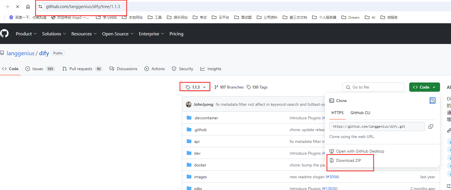Open the .devcontainer folder
451x190 pixels.
[x=206, y=118]
